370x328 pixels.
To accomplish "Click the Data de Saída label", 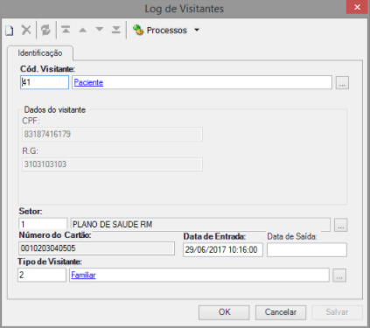I will click(292, 236).
